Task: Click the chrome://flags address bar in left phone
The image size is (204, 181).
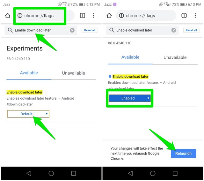Action: pyautogui.click(x=44, y=16)
